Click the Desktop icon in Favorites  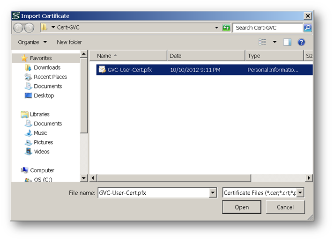tap(28, 95)
